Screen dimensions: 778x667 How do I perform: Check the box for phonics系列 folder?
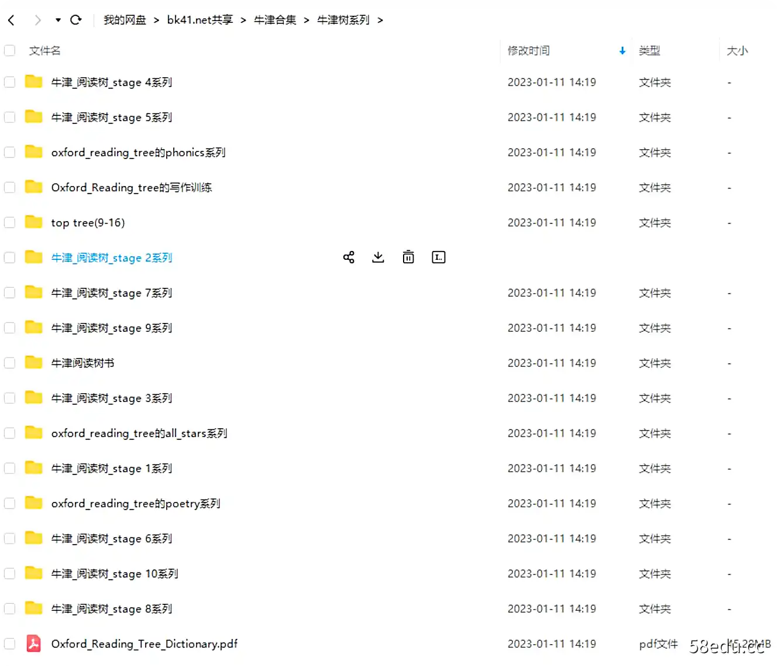[10, 152]
